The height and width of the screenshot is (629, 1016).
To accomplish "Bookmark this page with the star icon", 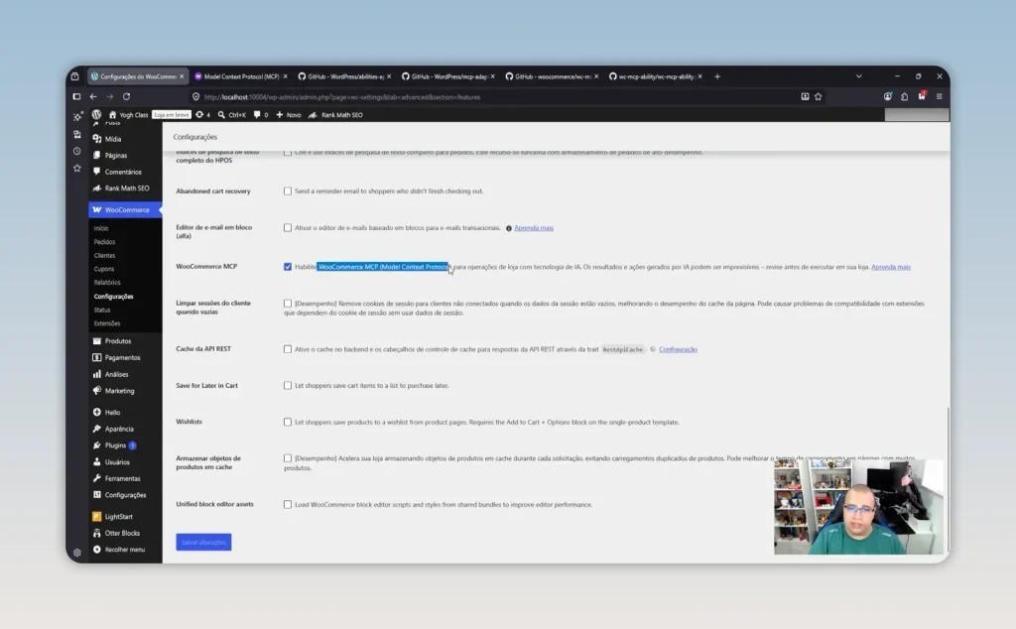I will pyautogui.click(x=819, y=96).
